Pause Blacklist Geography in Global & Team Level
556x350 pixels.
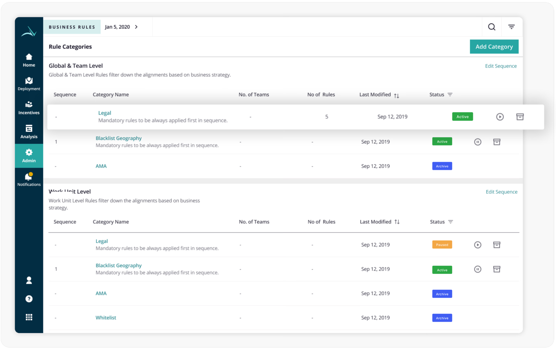coord(478,142)
